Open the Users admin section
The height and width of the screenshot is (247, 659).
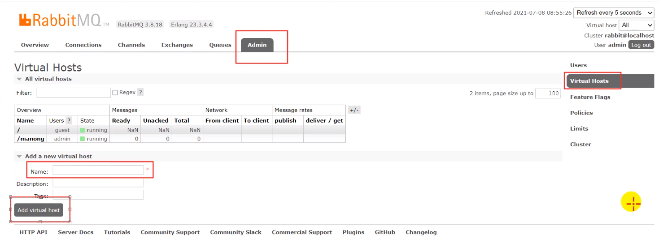pos(578,65)
